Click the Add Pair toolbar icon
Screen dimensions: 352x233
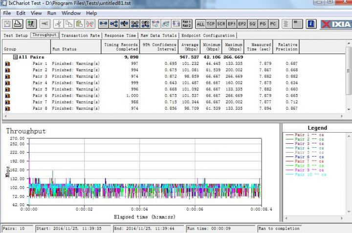103,24
